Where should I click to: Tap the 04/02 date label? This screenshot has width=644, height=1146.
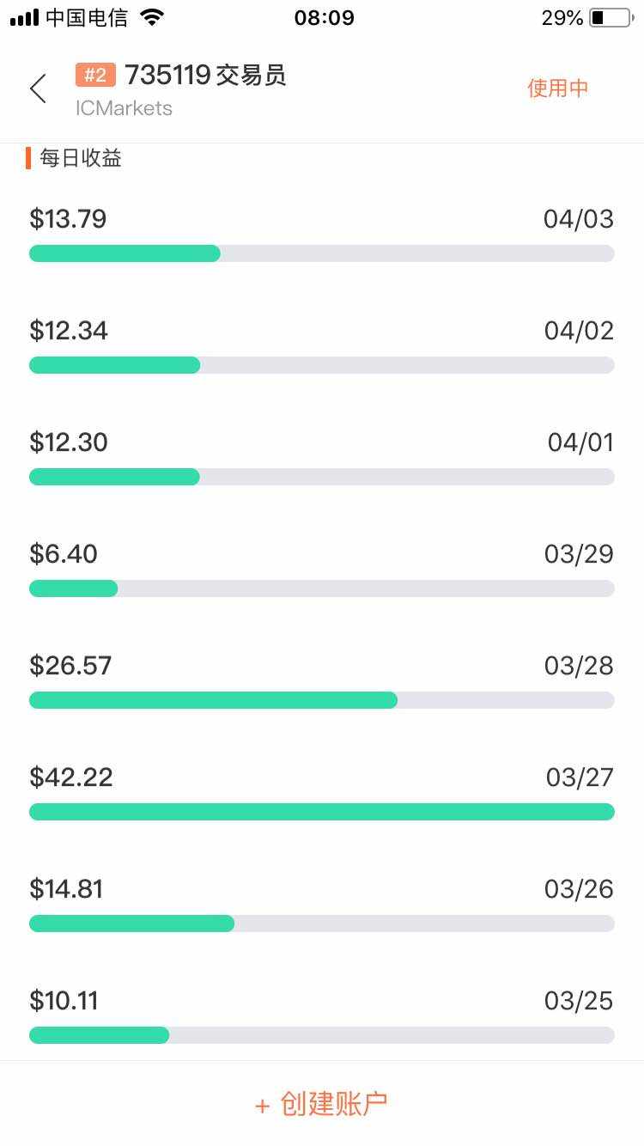(579, 331)
